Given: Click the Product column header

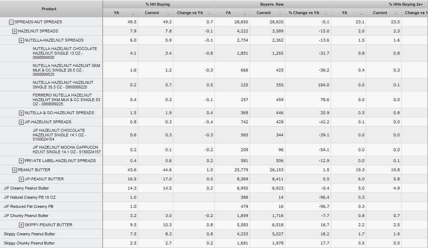Looking at the screenshot, I should pos(49,9).
